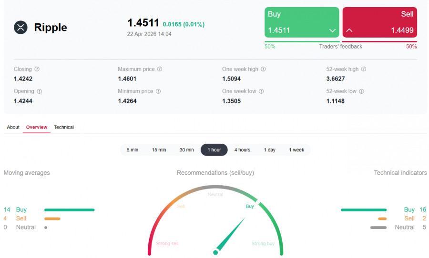This screenshot has width=429, height=258.
Task: Click the timestamp 22 Apr 2026 14:04
Action: pos(149,34)
